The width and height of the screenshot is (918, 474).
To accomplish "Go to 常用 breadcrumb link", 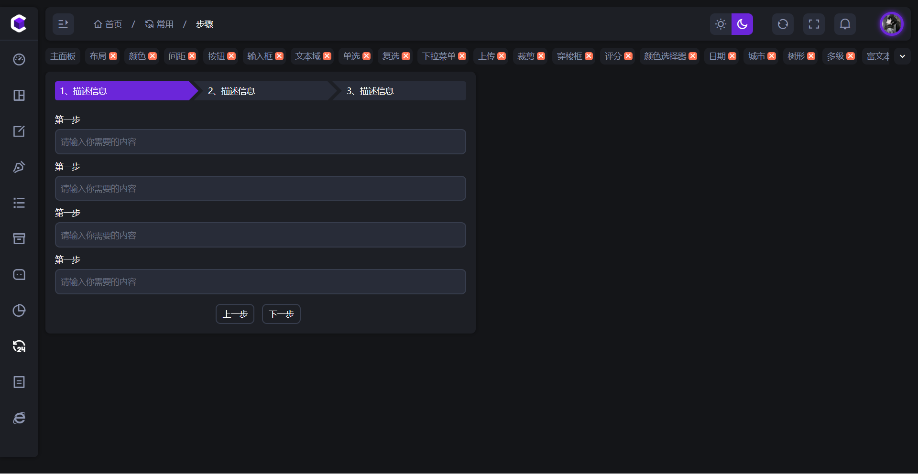I will pyautogui.click(x=159, y=24).
